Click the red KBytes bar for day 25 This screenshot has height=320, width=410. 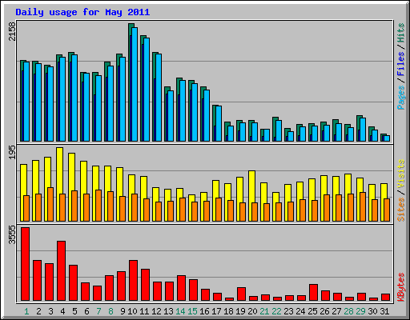[x=314, y=293]
